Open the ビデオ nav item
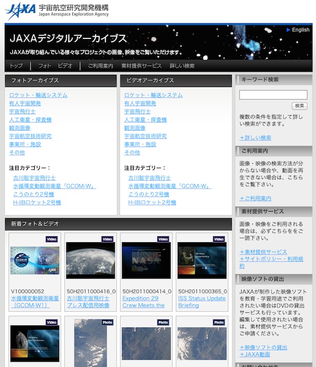This screenshot has height=367, width=316. tap(65, 66)
